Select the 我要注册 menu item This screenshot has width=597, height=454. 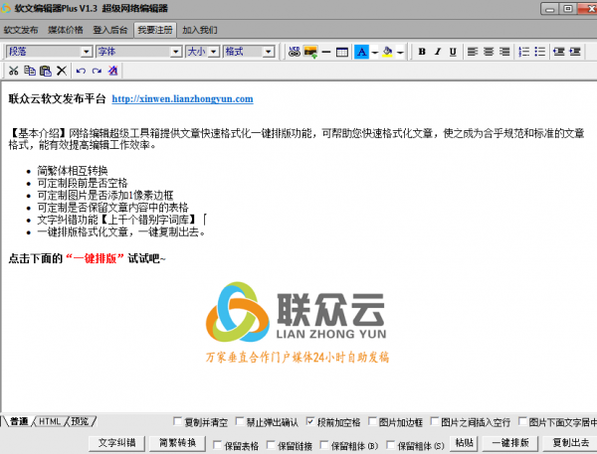tap(155, 30)
